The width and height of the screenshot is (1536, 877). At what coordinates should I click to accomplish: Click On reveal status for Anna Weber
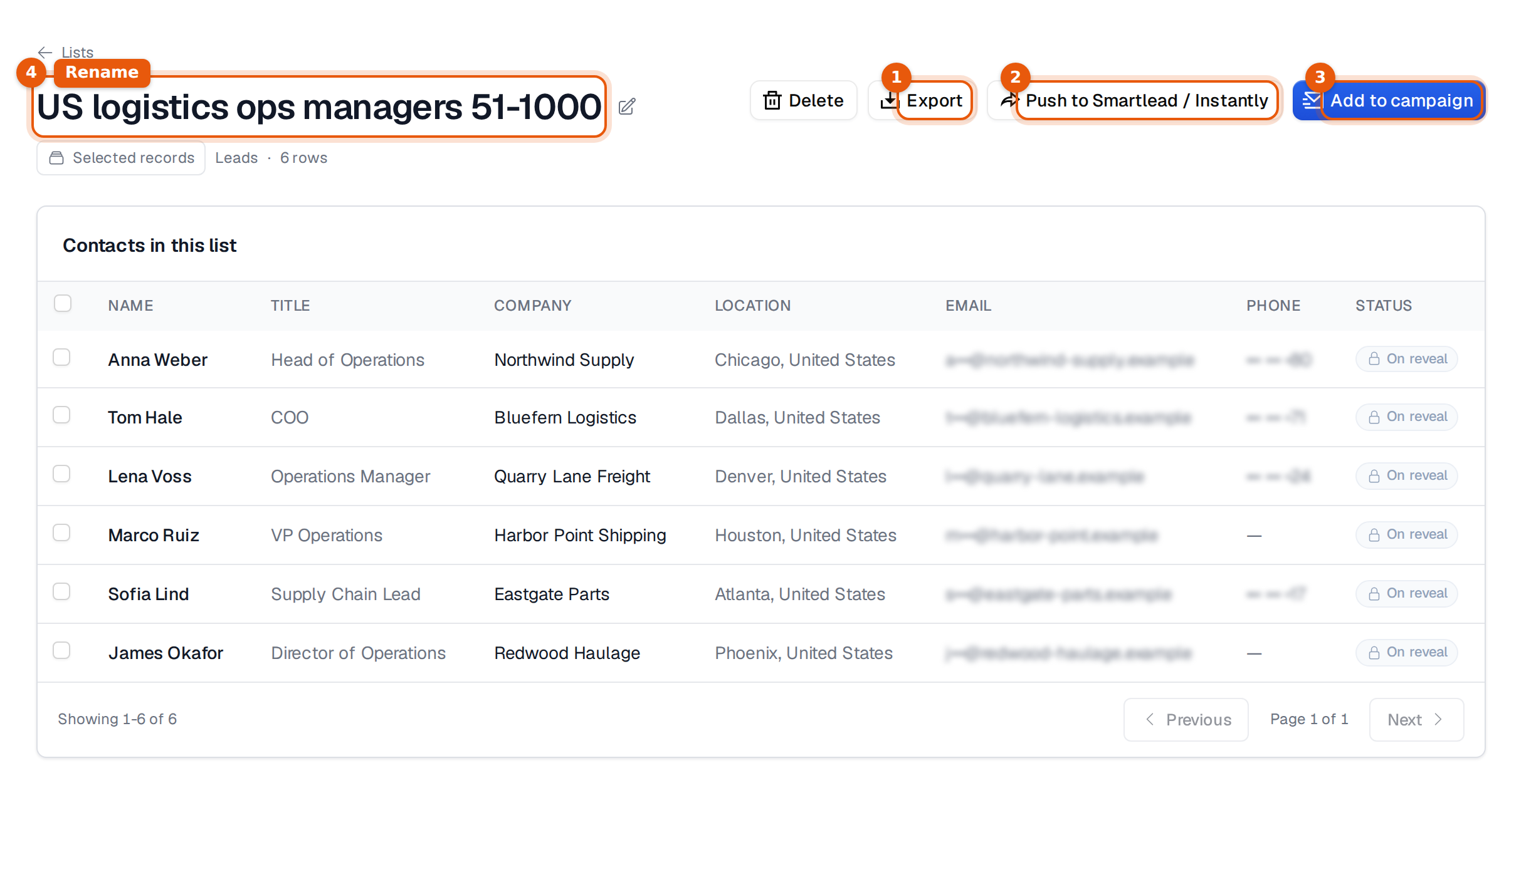[1407, 359]
